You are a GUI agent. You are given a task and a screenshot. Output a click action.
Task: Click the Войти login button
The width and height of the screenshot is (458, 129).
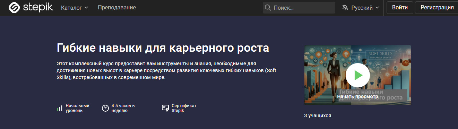(x=400, y=8)
